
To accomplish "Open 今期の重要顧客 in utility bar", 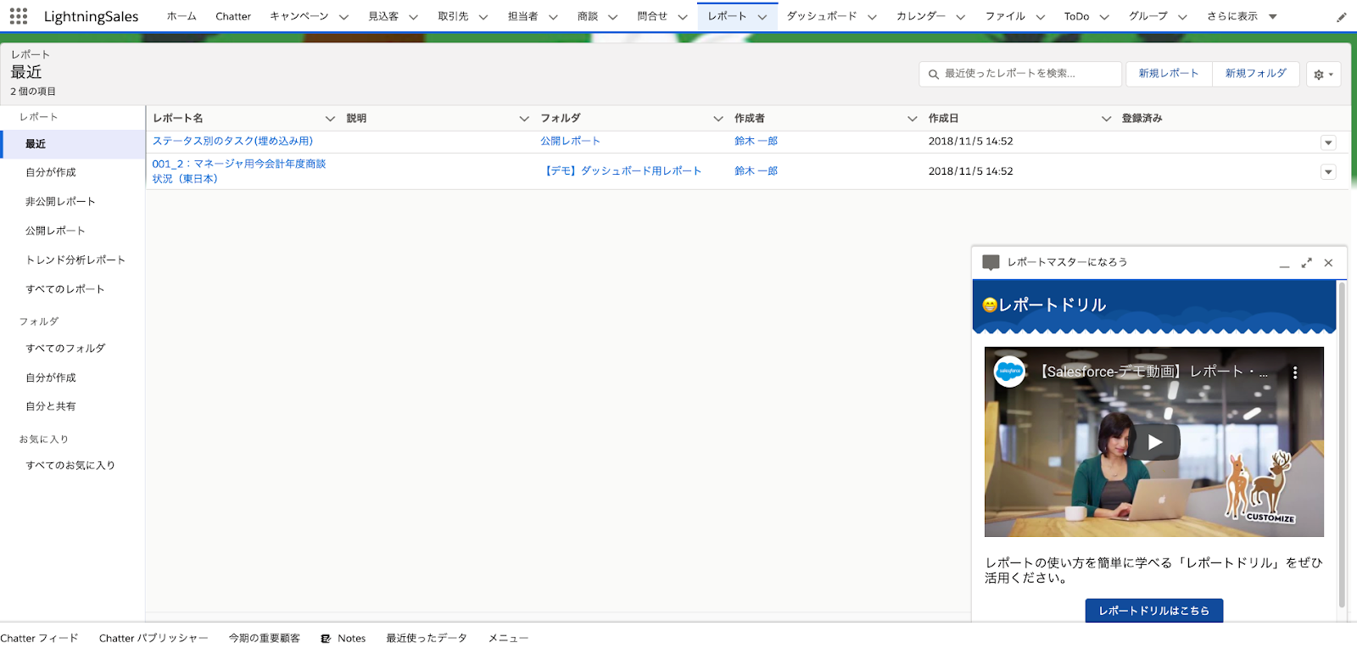I will coord(265,639).
